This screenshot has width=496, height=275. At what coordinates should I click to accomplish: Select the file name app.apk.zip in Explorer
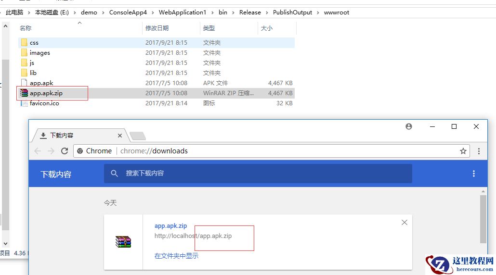pyautogui.click(x=46, y=93)
